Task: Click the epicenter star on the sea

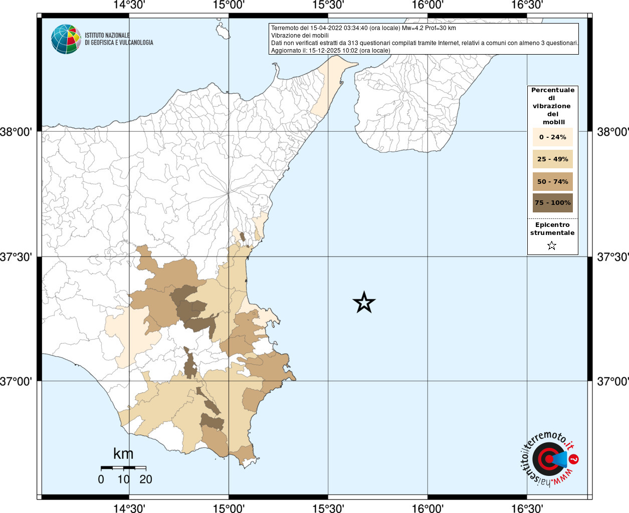Action: coord(364,303)
